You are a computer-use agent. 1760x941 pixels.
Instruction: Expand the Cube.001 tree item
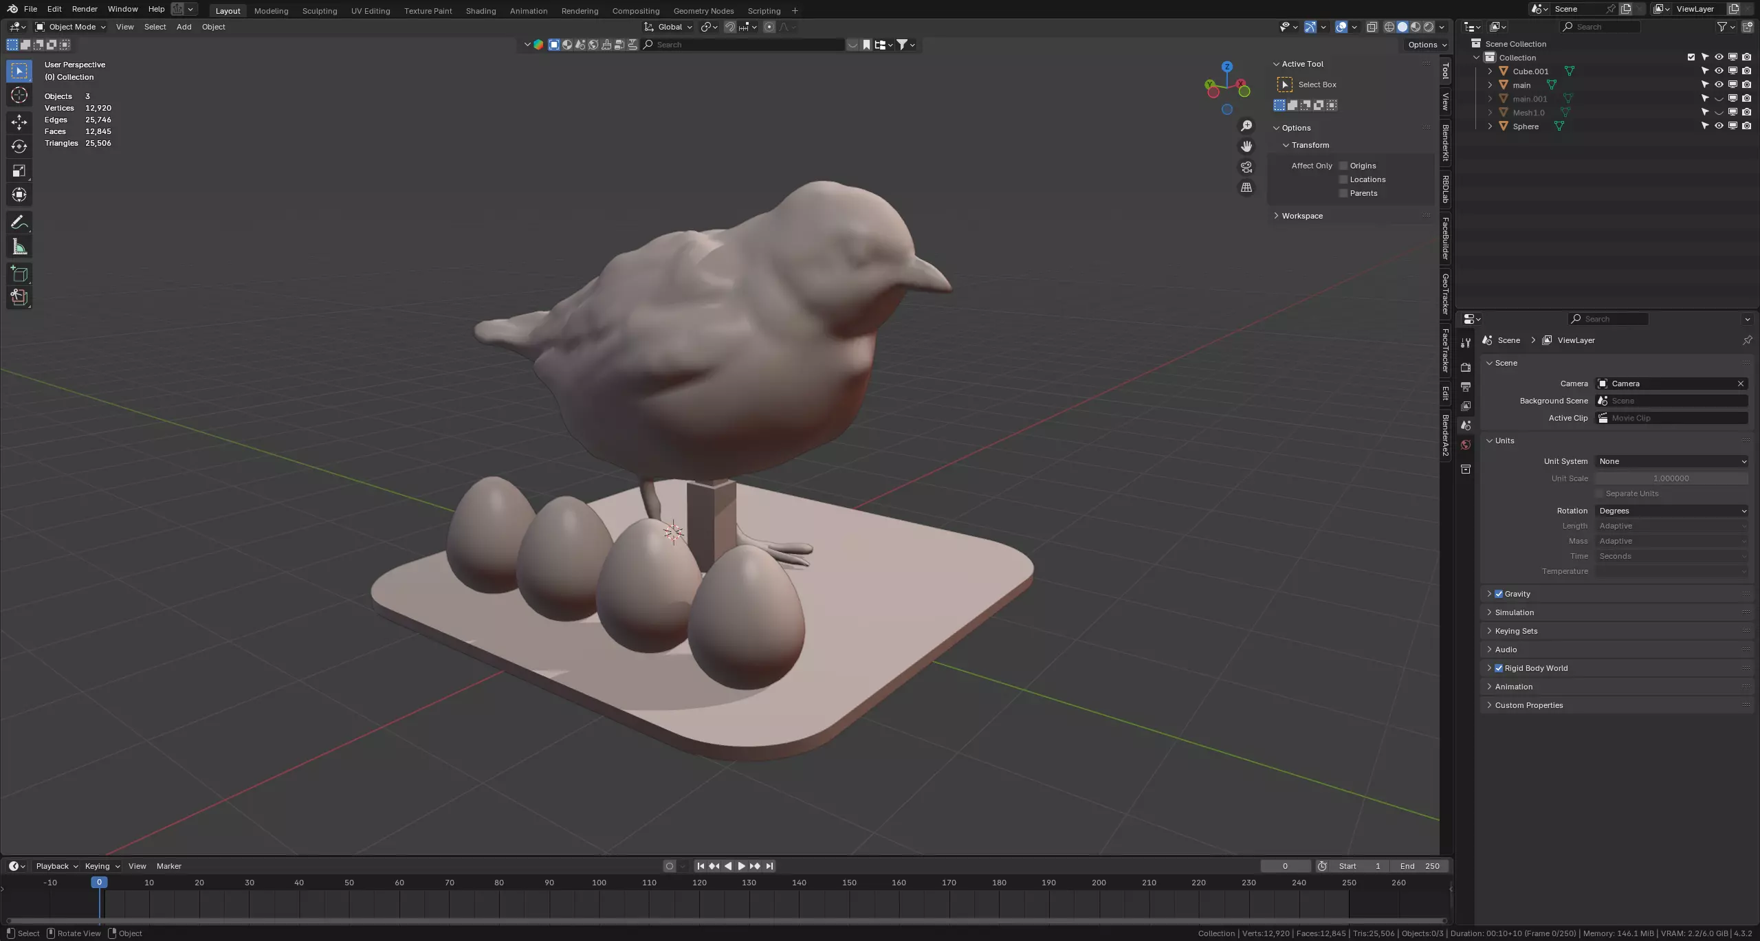[1490, 71]
